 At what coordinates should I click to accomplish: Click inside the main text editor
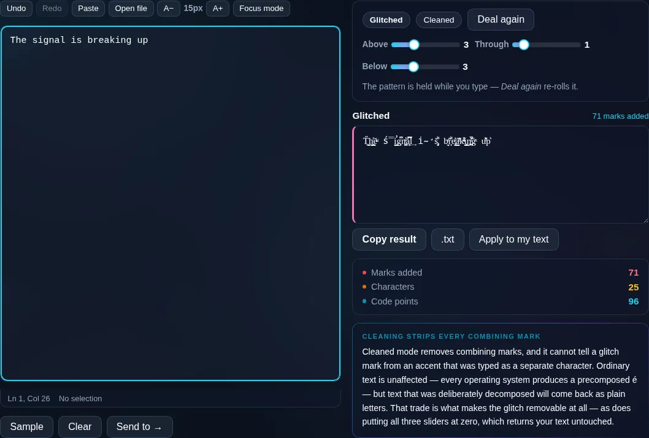171,203
